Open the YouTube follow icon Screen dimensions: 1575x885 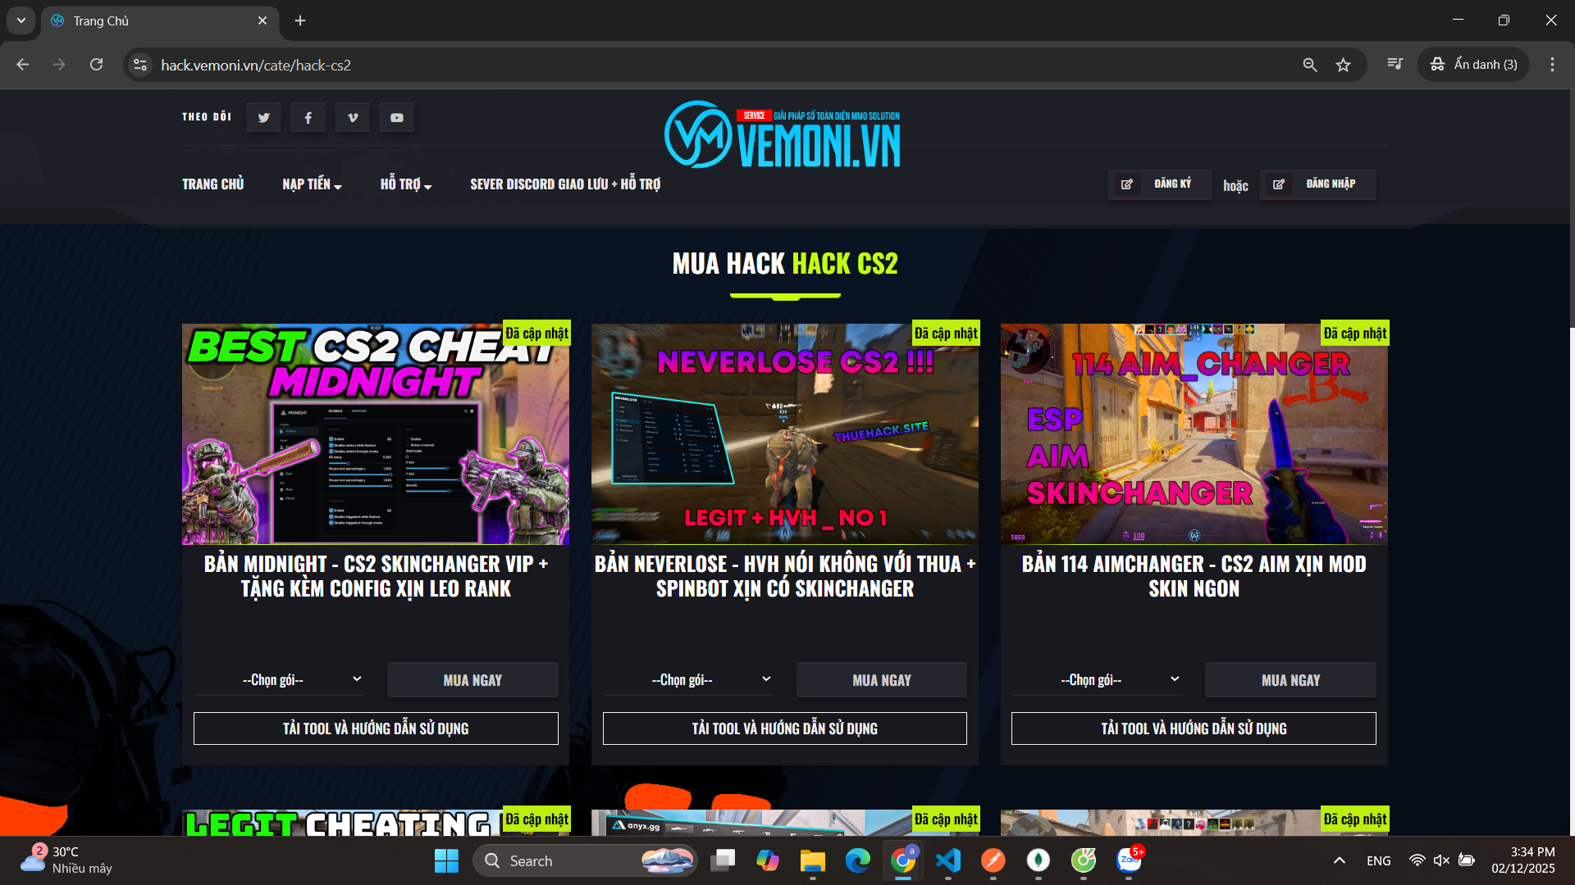397,118
